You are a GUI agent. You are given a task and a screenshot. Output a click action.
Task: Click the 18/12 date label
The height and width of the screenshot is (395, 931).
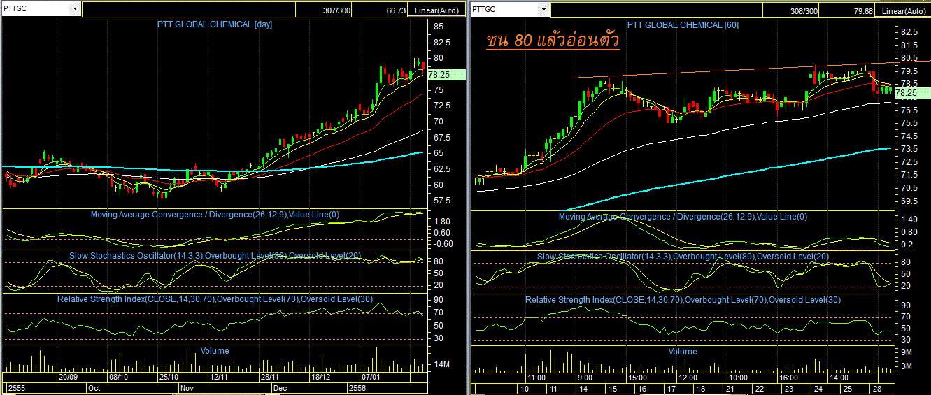coord(320,377)
